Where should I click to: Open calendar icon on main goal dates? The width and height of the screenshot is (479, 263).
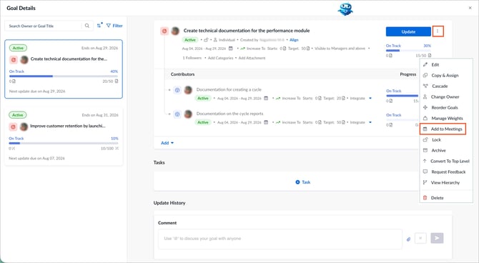[231, 49]
